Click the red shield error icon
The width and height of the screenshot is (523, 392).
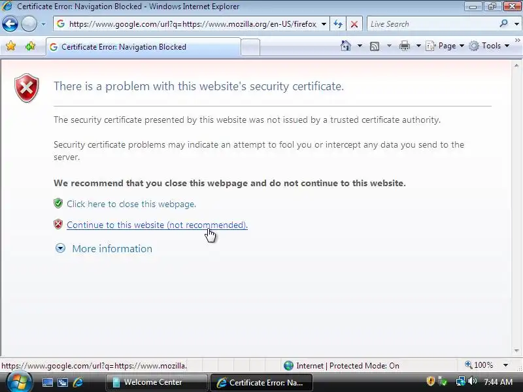(27, 88)
